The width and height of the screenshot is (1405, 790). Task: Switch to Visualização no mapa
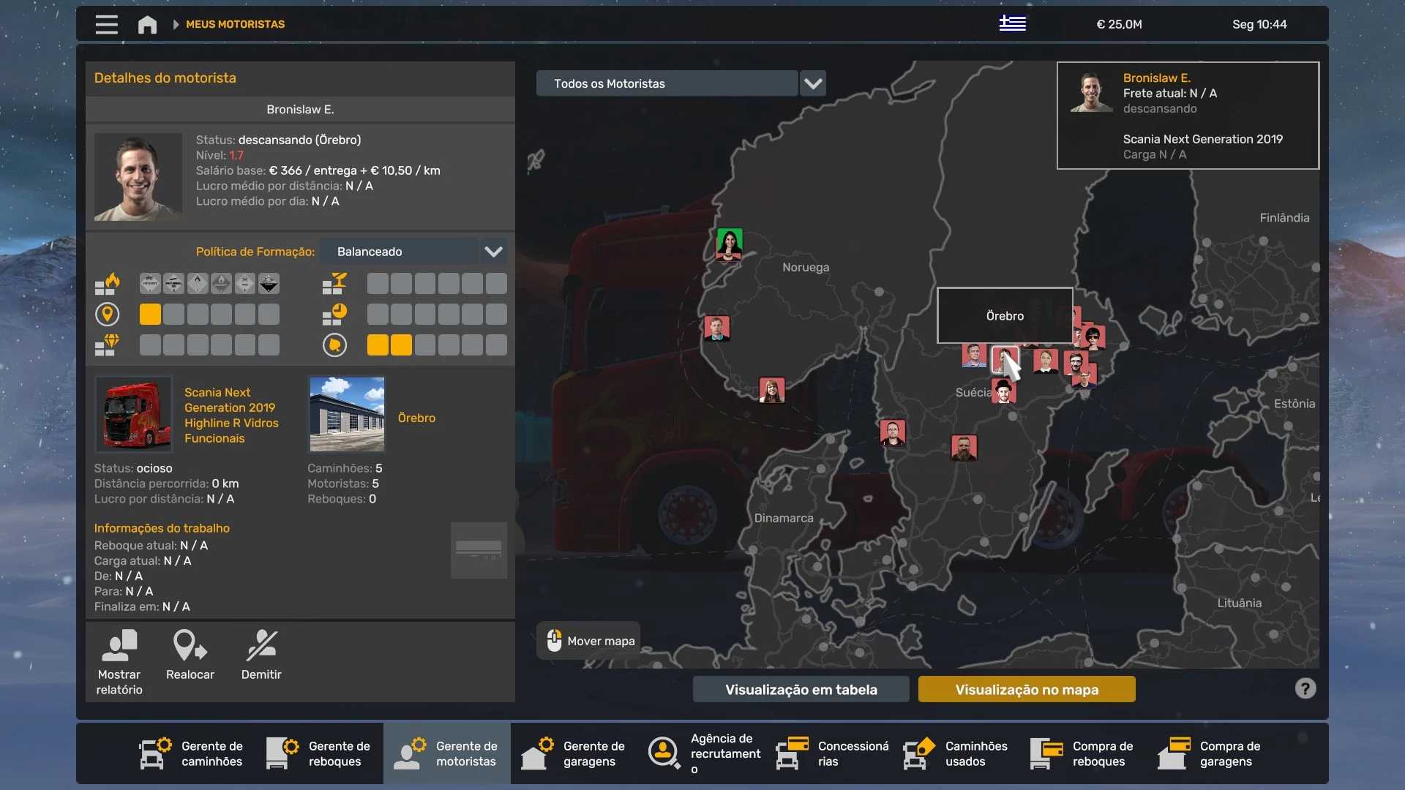1026,689
